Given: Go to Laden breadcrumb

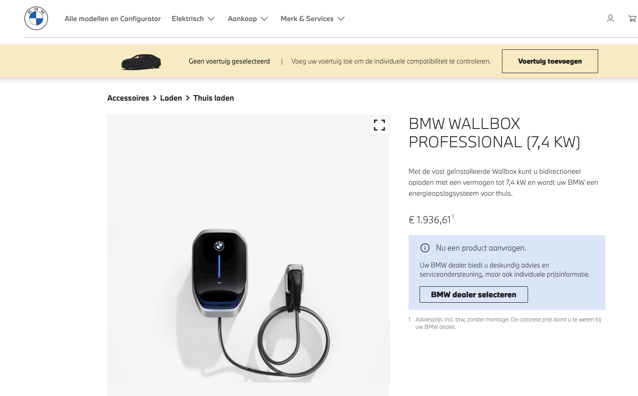Looking at the screenshot, I should coord(171,98).
